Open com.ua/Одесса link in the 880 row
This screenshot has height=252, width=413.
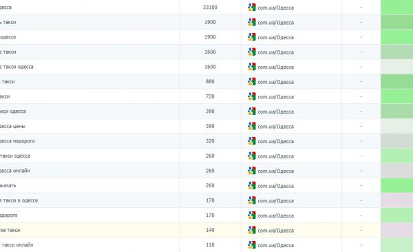(x=275, y=82)
